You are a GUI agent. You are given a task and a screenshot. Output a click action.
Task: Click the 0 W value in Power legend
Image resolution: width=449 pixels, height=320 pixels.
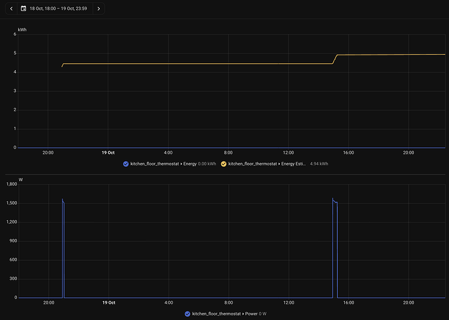click(x=263, y=314)
